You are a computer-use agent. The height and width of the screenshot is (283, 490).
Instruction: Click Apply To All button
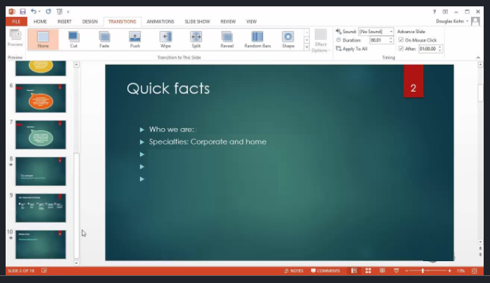[354, 49]
